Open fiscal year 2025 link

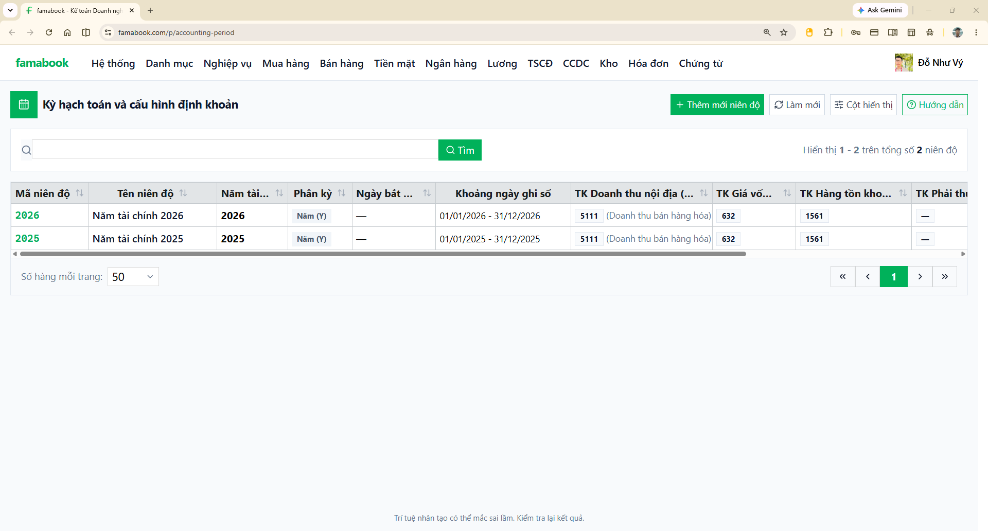(27, 238)
